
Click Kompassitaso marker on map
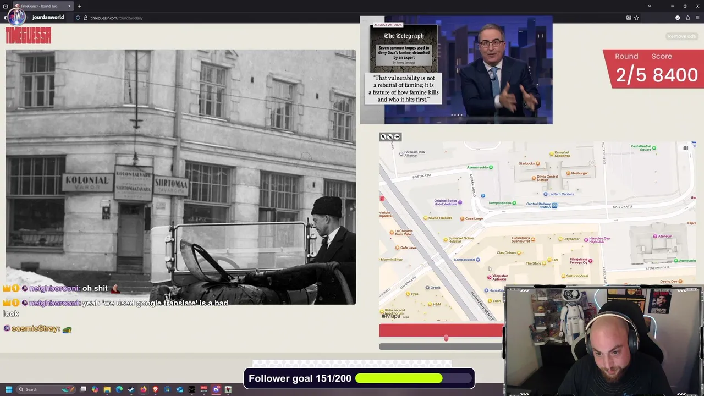514,203
